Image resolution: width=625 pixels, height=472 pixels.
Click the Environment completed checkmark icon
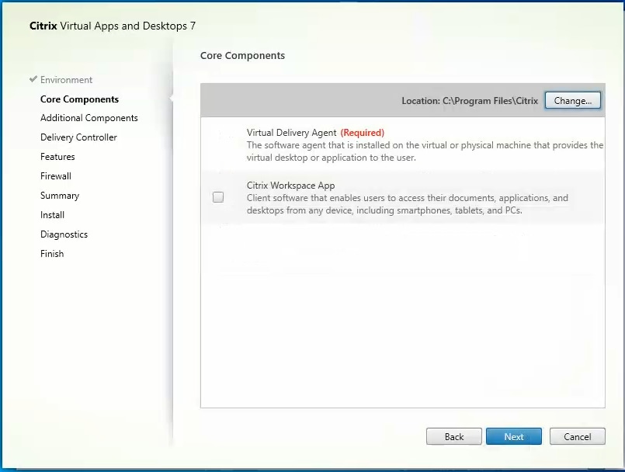tap(33, 80)
